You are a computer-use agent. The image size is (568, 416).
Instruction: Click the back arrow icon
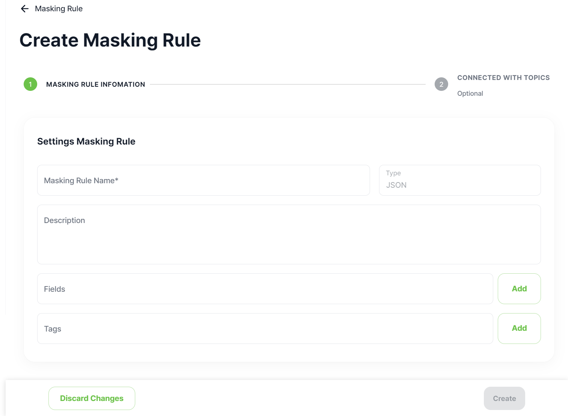point(24,9)
